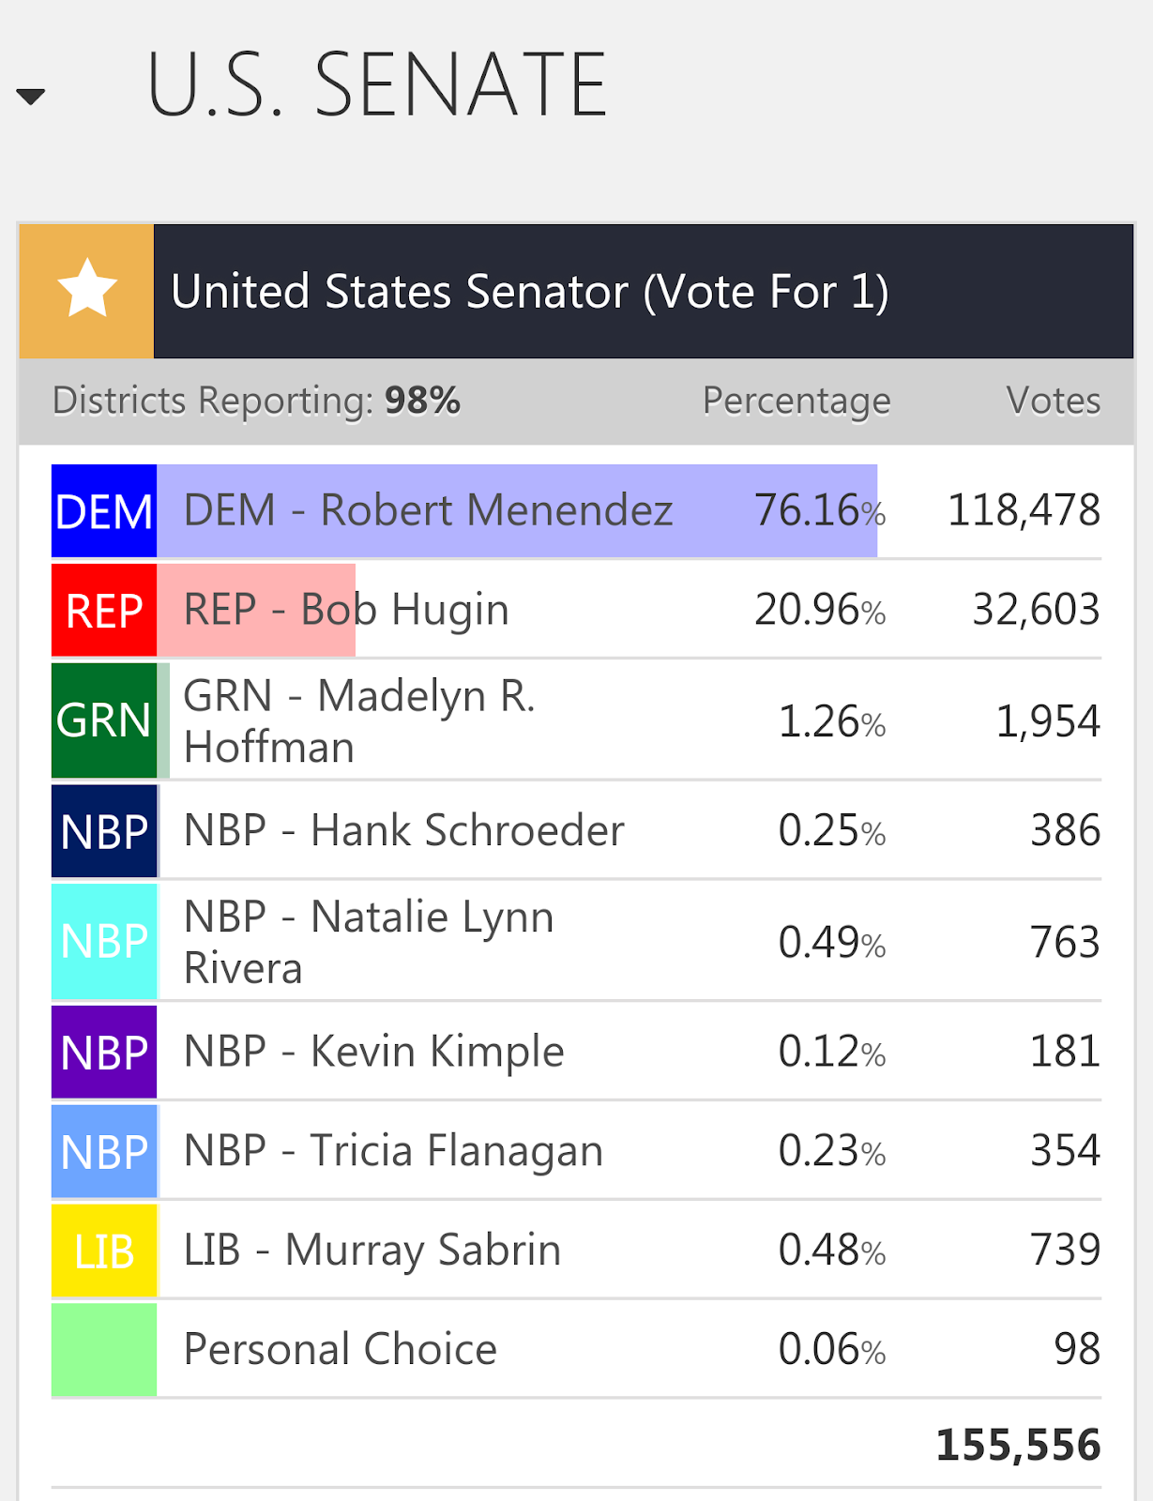Click Tricia Flanagan's light blue NBP badge
Viewport: 1153px width, 1501px height.
tap(104, 1151)
